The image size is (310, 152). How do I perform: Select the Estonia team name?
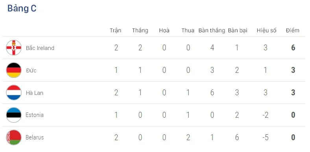click(x=35, y=115)
